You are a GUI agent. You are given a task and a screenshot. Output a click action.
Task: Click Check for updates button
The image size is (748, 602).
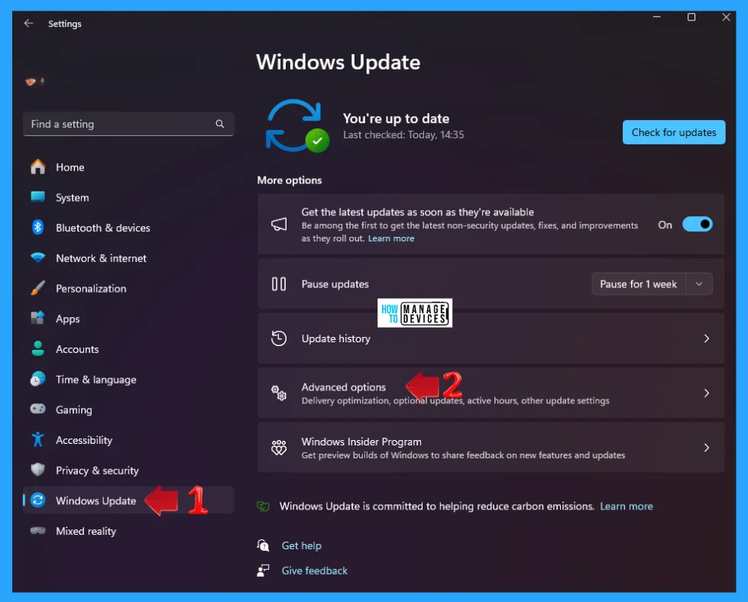[x=674, y=132]
